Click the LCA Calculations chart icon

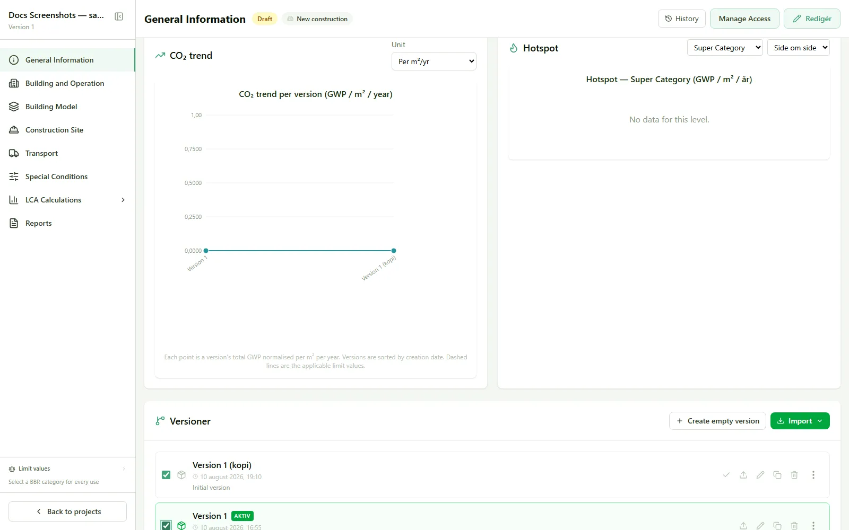pos(14,200)
